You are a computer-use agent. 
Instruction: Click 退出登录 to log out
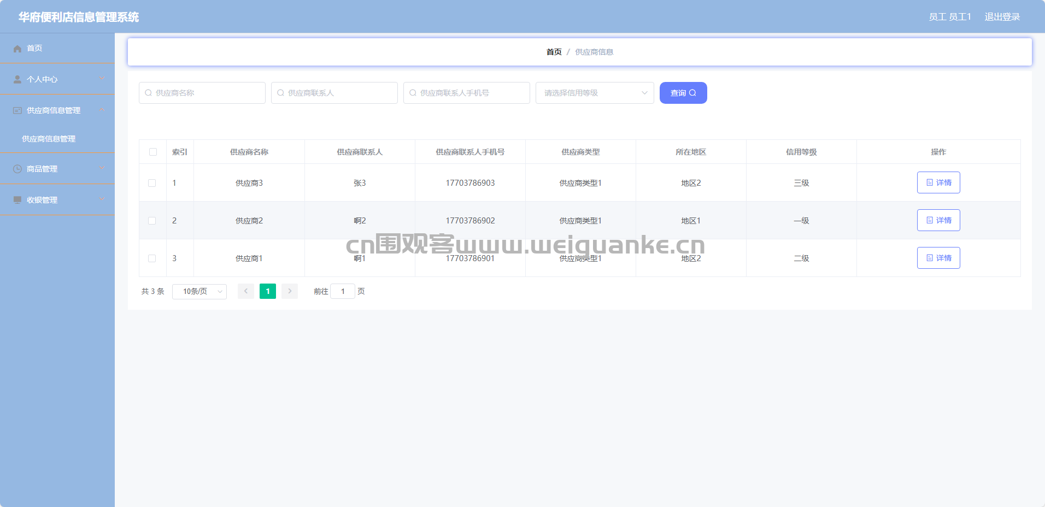coord(1002,17)
